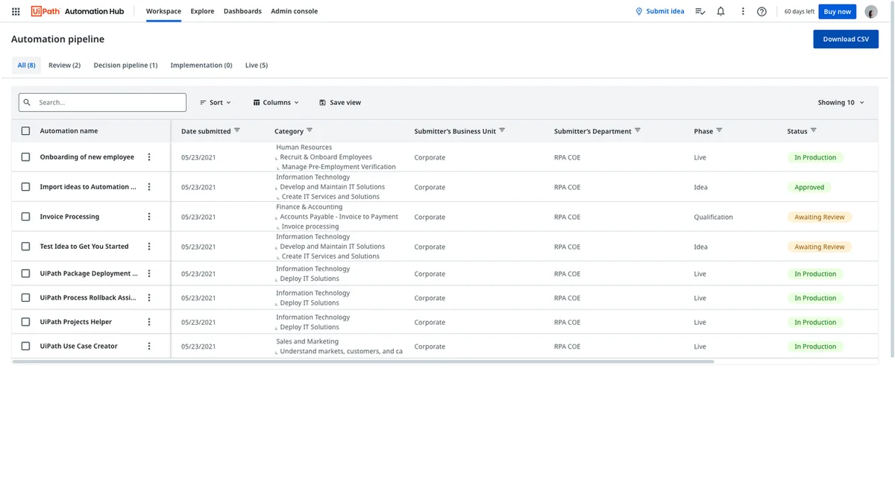
Task: Click the Qualification phase cell
Action: pos(713,217)
